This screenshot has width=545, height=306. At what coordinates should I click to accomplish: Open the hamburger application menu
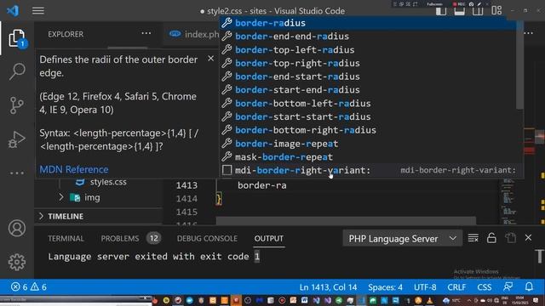point(38,11)
